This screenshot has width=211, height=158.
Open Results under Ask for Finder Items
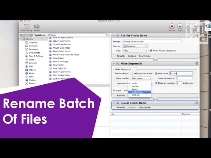tap(121, 56)
